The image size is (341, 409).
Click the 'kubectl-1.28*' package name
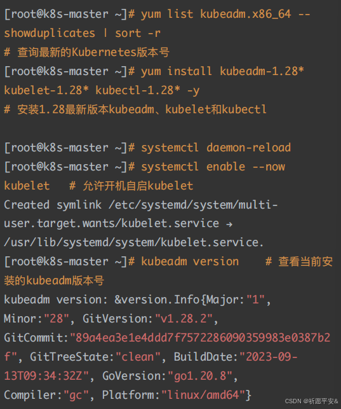138,90
